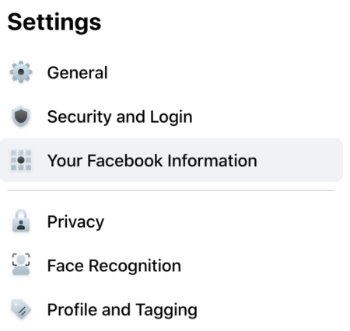Click the Privacy padlock icon

[x=21, y=221]
